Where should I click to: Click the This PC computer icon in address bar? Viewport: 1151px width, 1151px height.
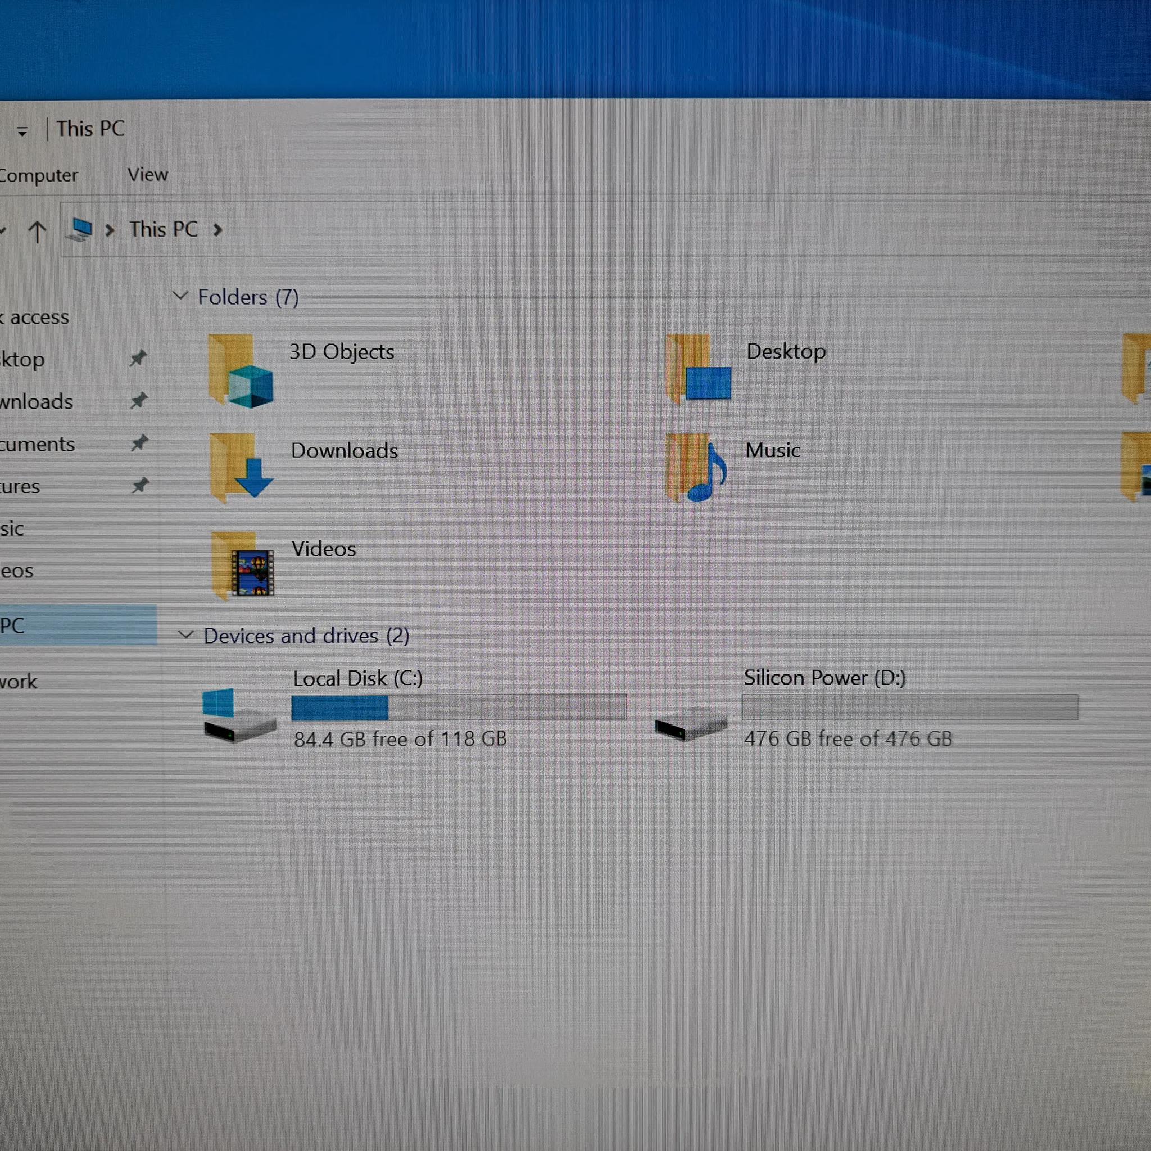tap(80, 229)
